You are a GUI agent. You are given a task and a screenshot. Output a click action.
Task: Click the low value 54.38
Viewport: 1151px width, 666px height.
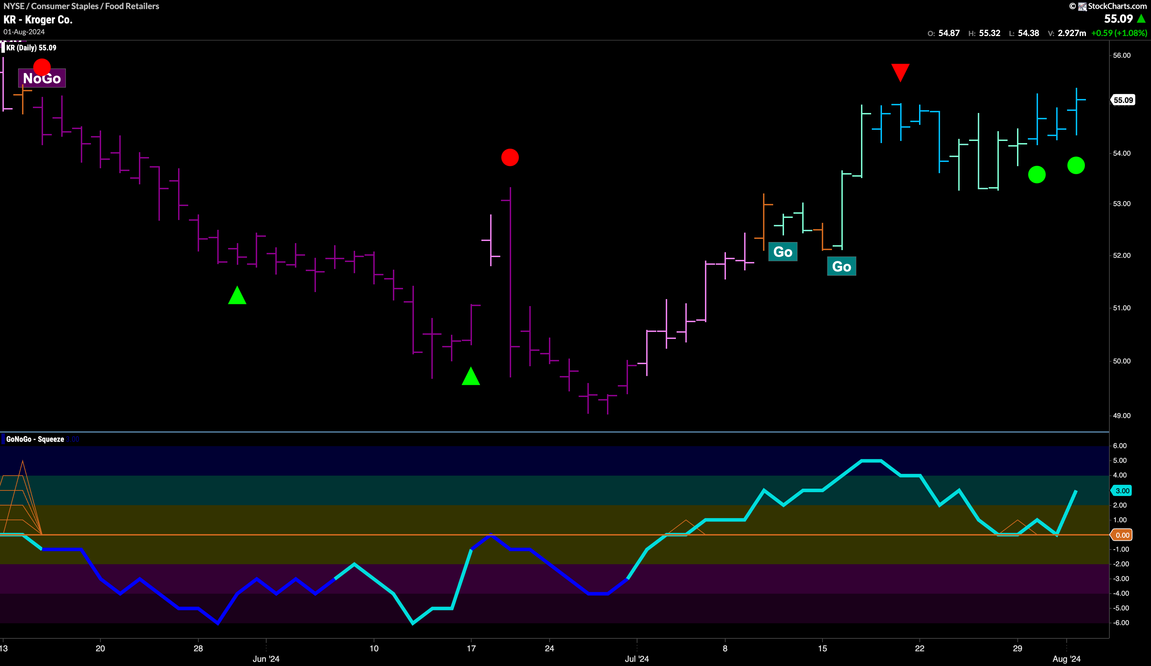point(1029,33)
